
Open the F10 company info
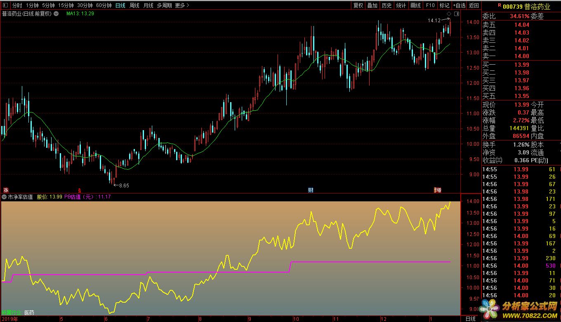point(430,5)
